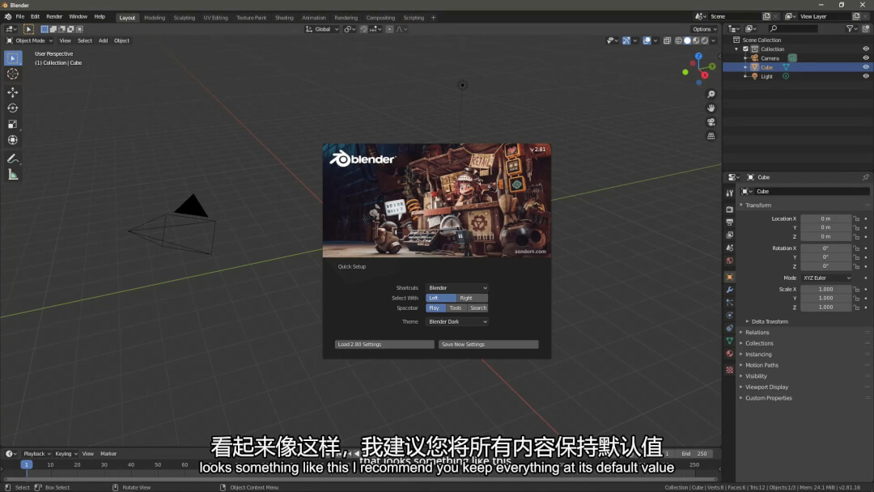The height and width of the screenshot is (492, 874).
Task: Hide the Collection in the outliner
Action: [x=866, y=49]
